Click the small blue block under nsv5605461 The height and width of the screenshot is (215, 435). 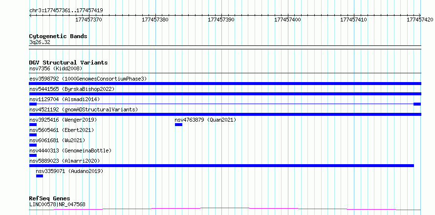[x=33, y=135]
